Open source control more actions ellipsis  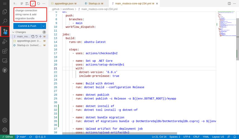(x=44, y=4)
